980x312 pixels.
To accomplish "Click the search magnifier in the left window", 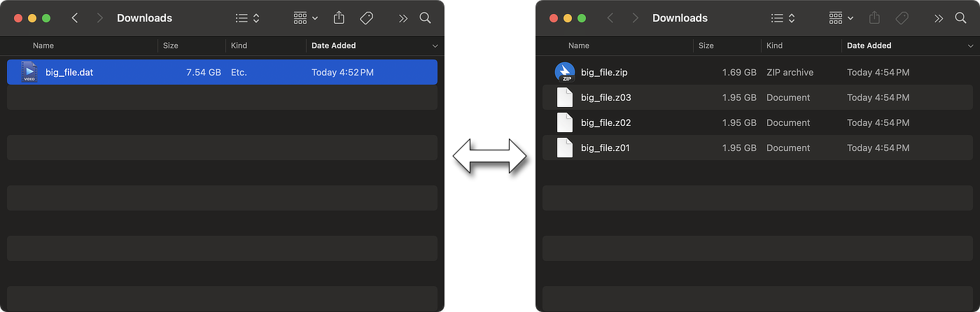I will click(425, 18).
